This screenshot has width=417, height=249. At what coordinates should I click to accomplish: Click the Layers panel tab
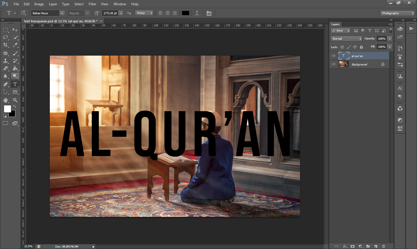click(x=335, y=24)
